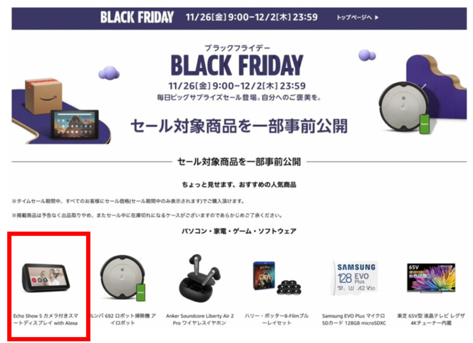The width and height of the screenshot is (473, 343).
Task: Click the large BLACK FRIDAY hero headline
Action: click(x=237, y=65)
